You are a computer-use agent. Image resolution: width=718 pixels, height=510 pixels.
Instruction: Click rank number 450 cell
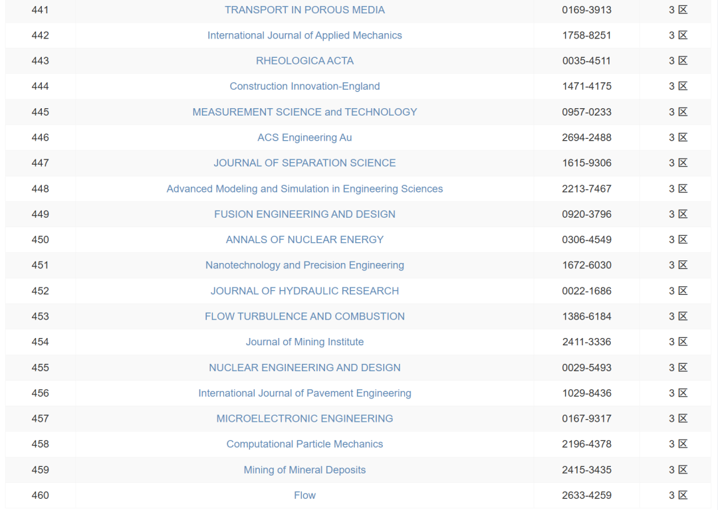tap(41, 240)
